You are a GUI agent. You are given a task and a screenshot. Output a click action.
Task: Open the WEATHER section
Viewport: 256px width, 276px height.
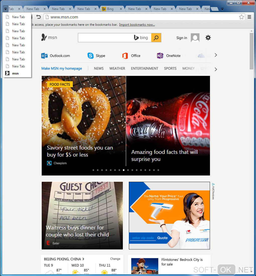(x=117, y=69)
